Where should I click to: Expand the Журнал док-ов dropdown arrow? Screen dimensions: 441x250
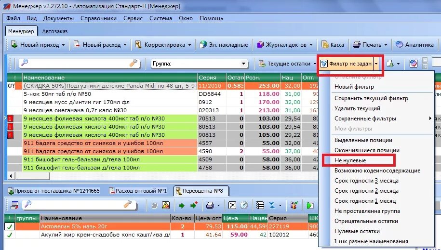point(311,45)
